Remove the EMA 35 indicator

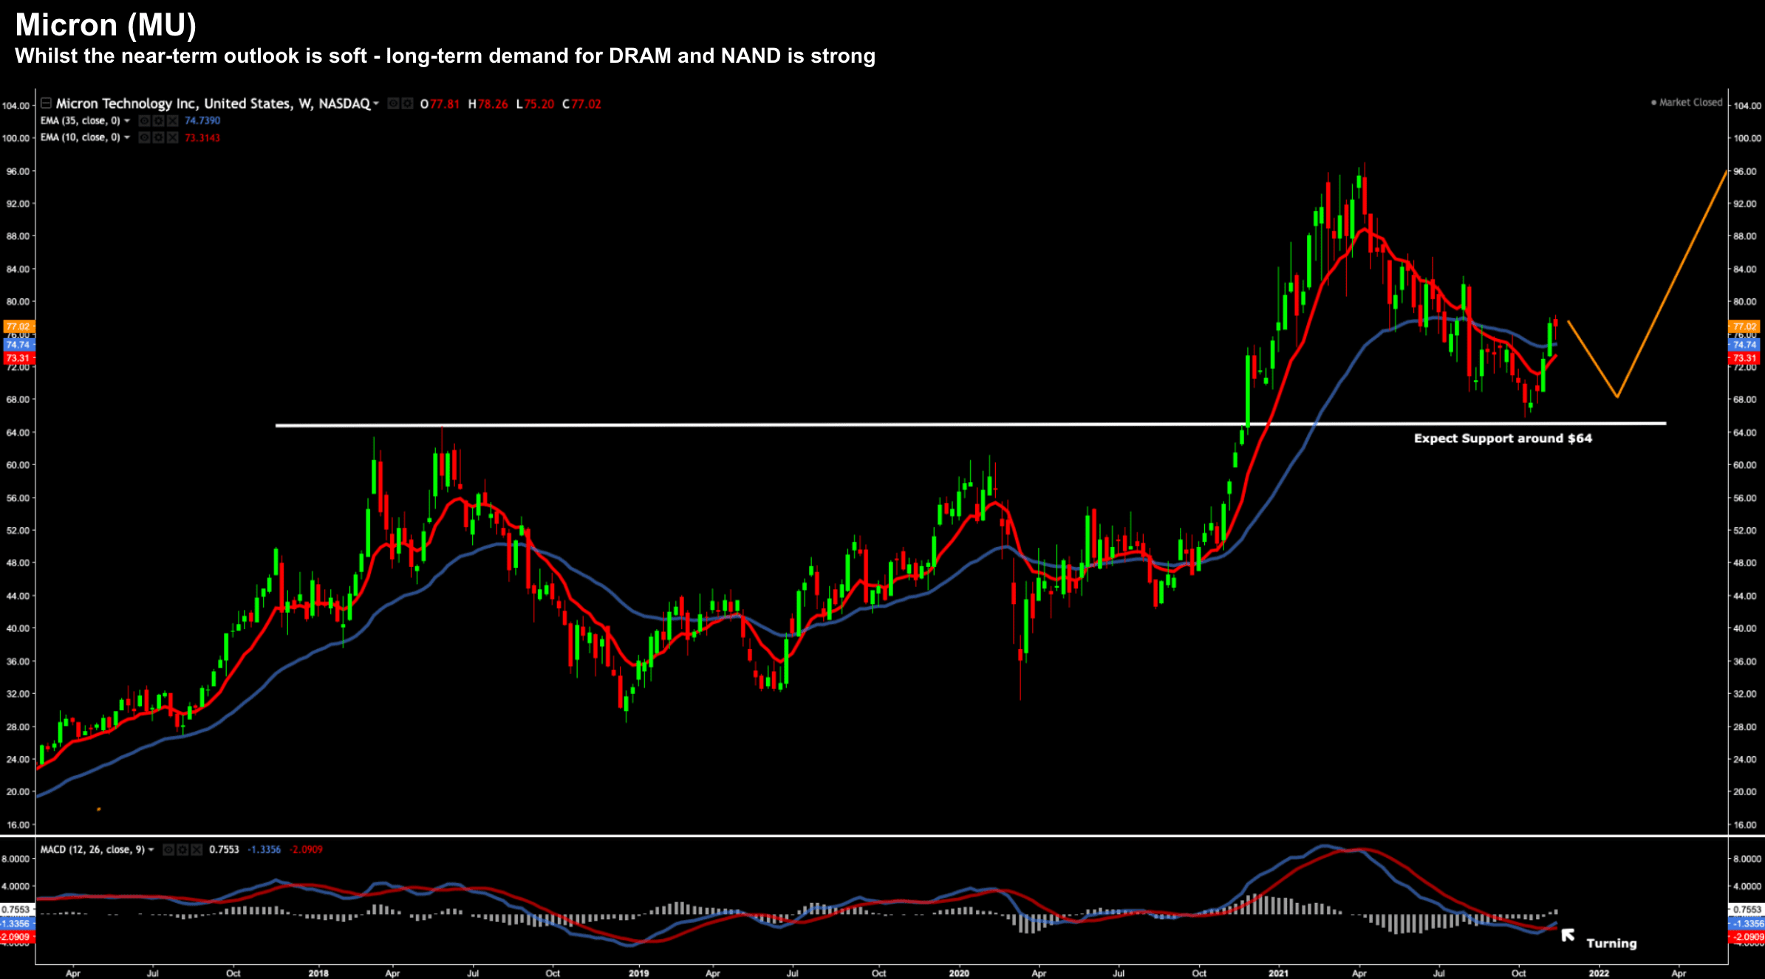[172, 121]
